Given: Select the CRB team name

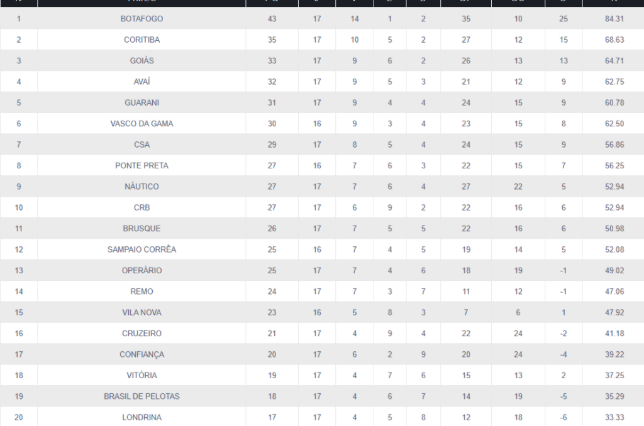Looking at the screenshot, I should tap(142, 207).
